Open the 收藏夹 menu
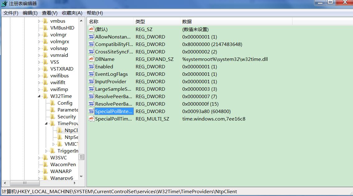353x196 pixels. [72, 13]
